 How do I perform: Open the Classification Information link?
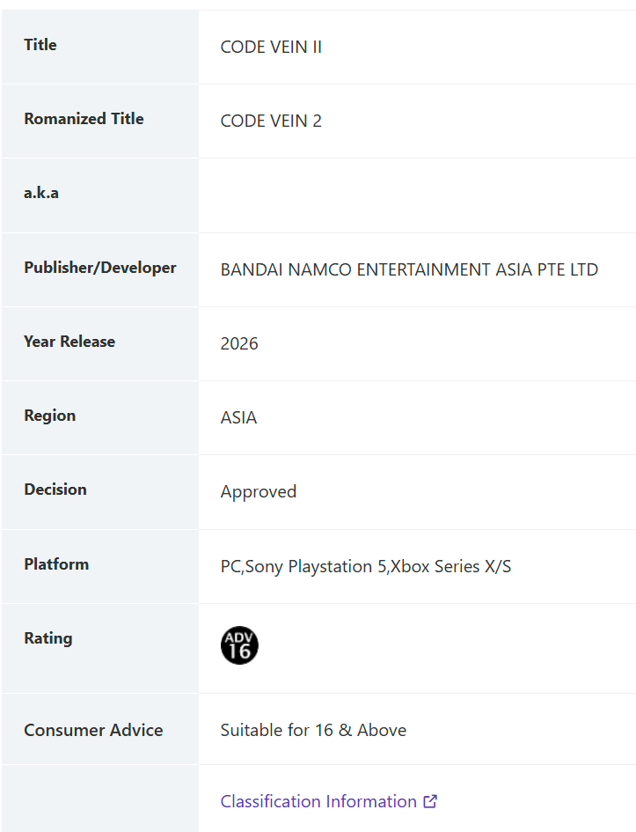coord(318,801)
